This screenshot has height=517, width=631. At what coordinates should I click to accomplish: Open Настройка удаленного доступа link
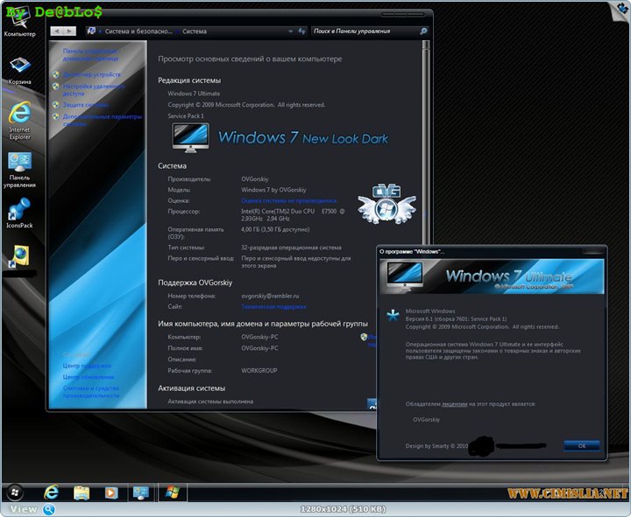(93, 89)
